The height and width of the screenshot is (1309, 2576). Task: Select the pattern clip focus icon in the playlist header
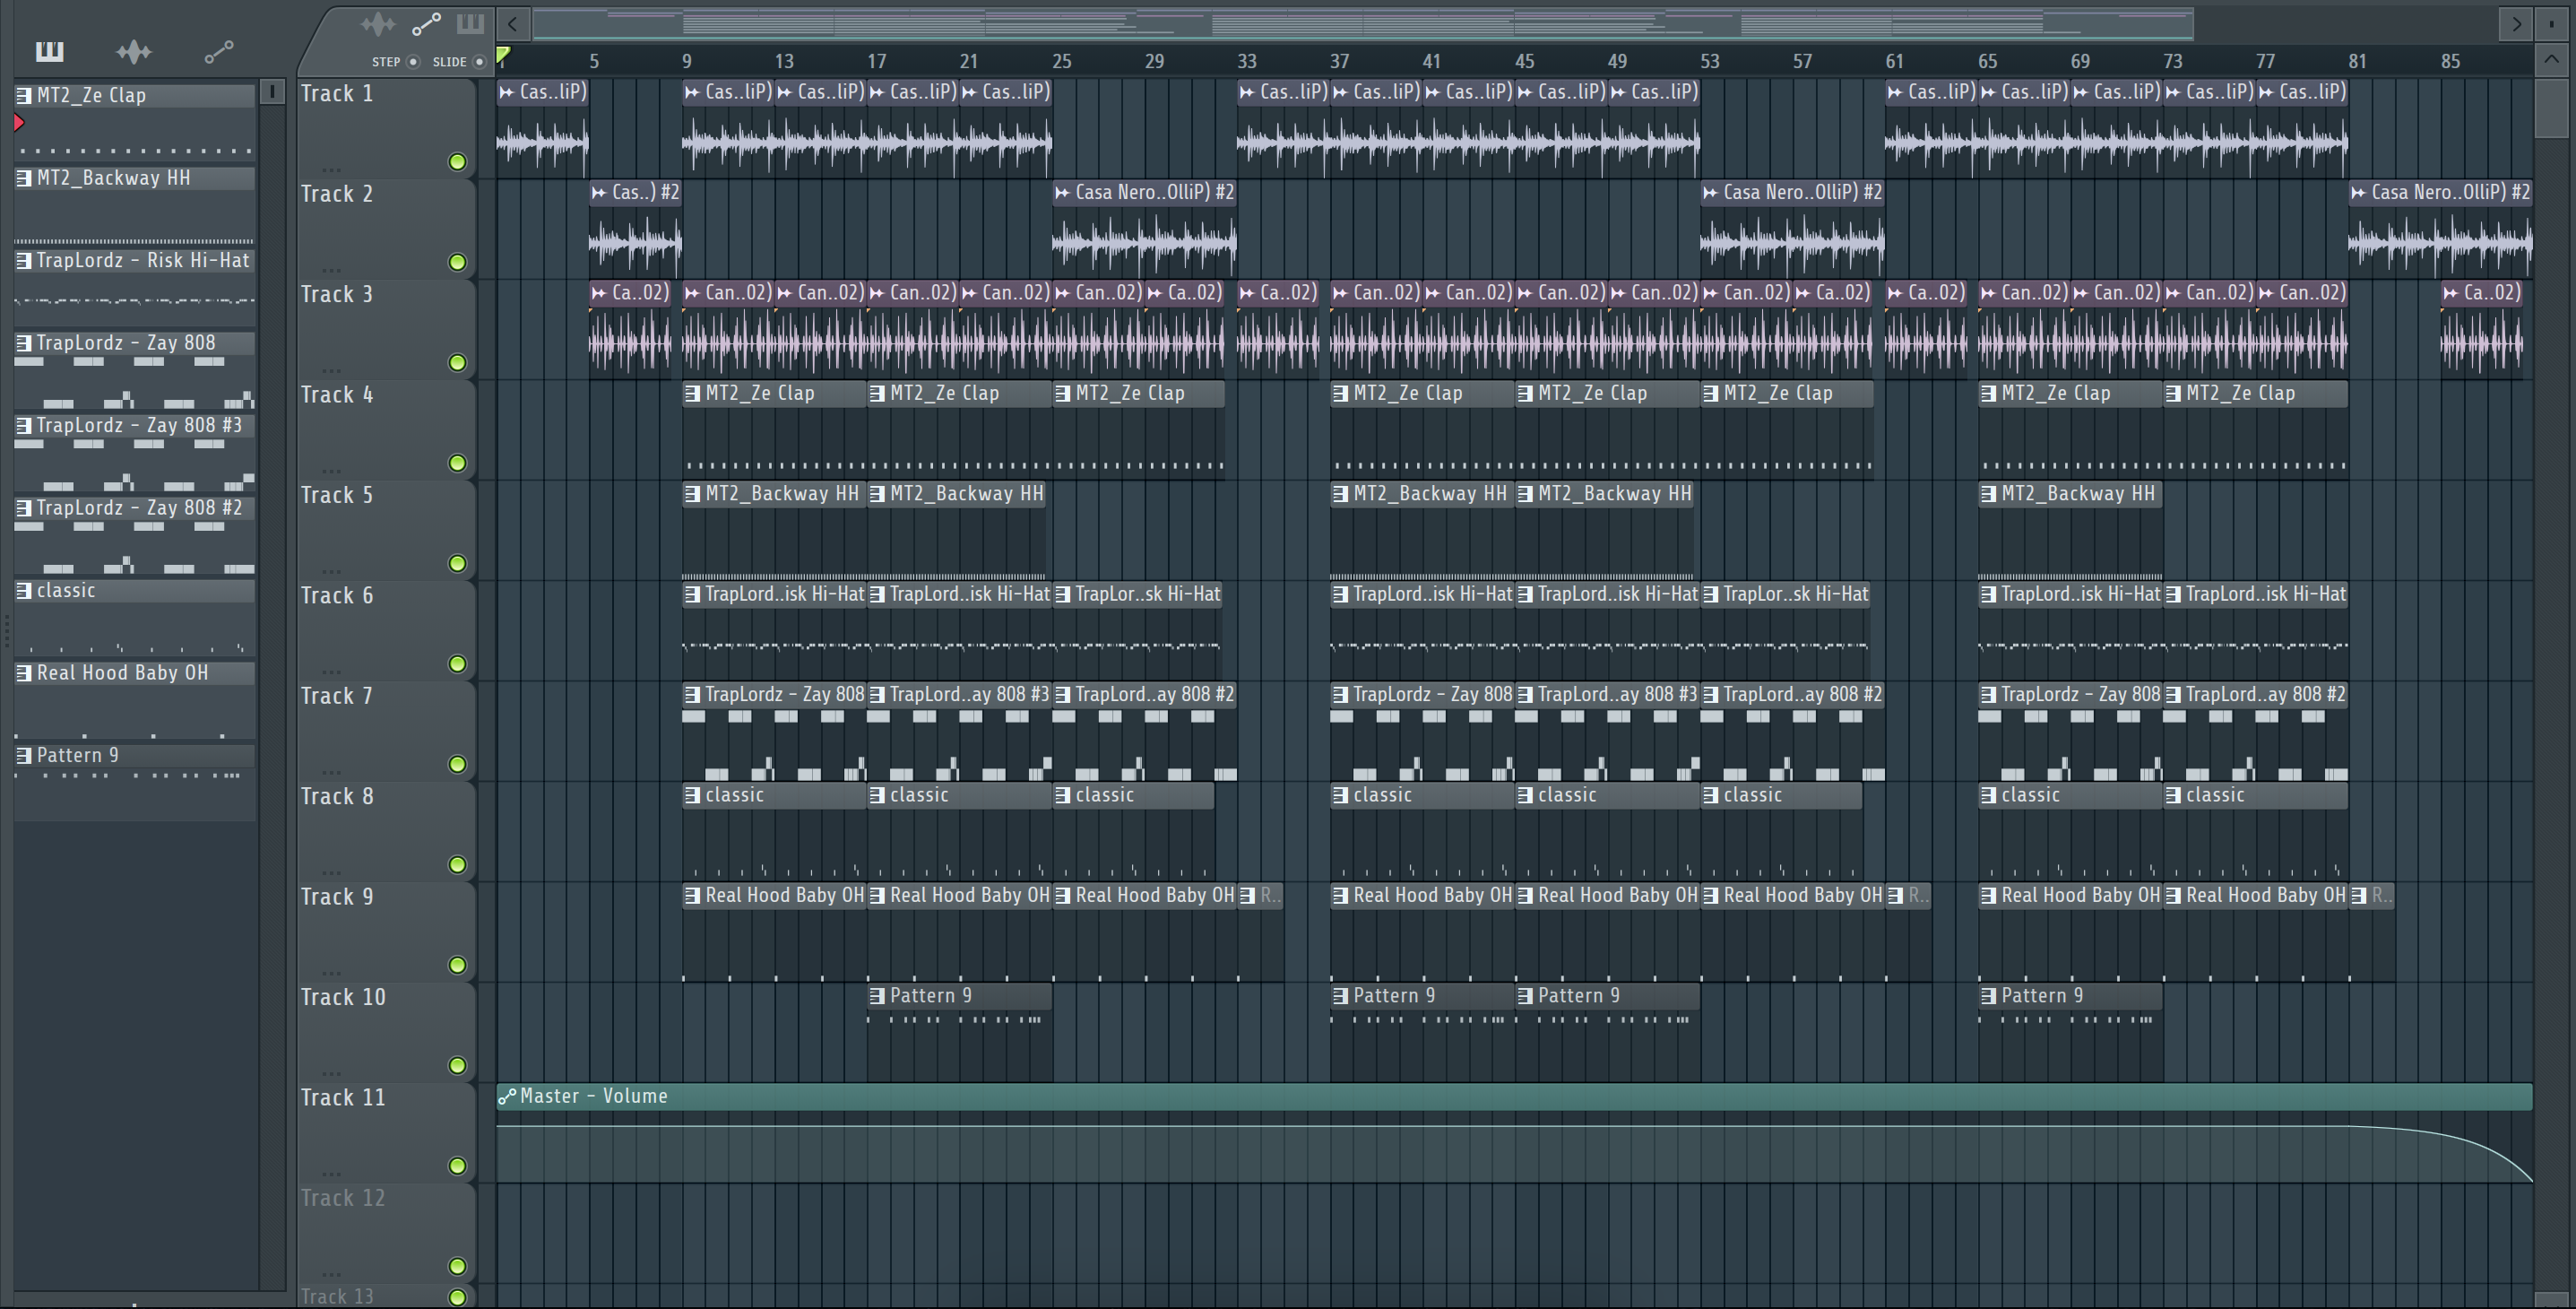(470, 24)
